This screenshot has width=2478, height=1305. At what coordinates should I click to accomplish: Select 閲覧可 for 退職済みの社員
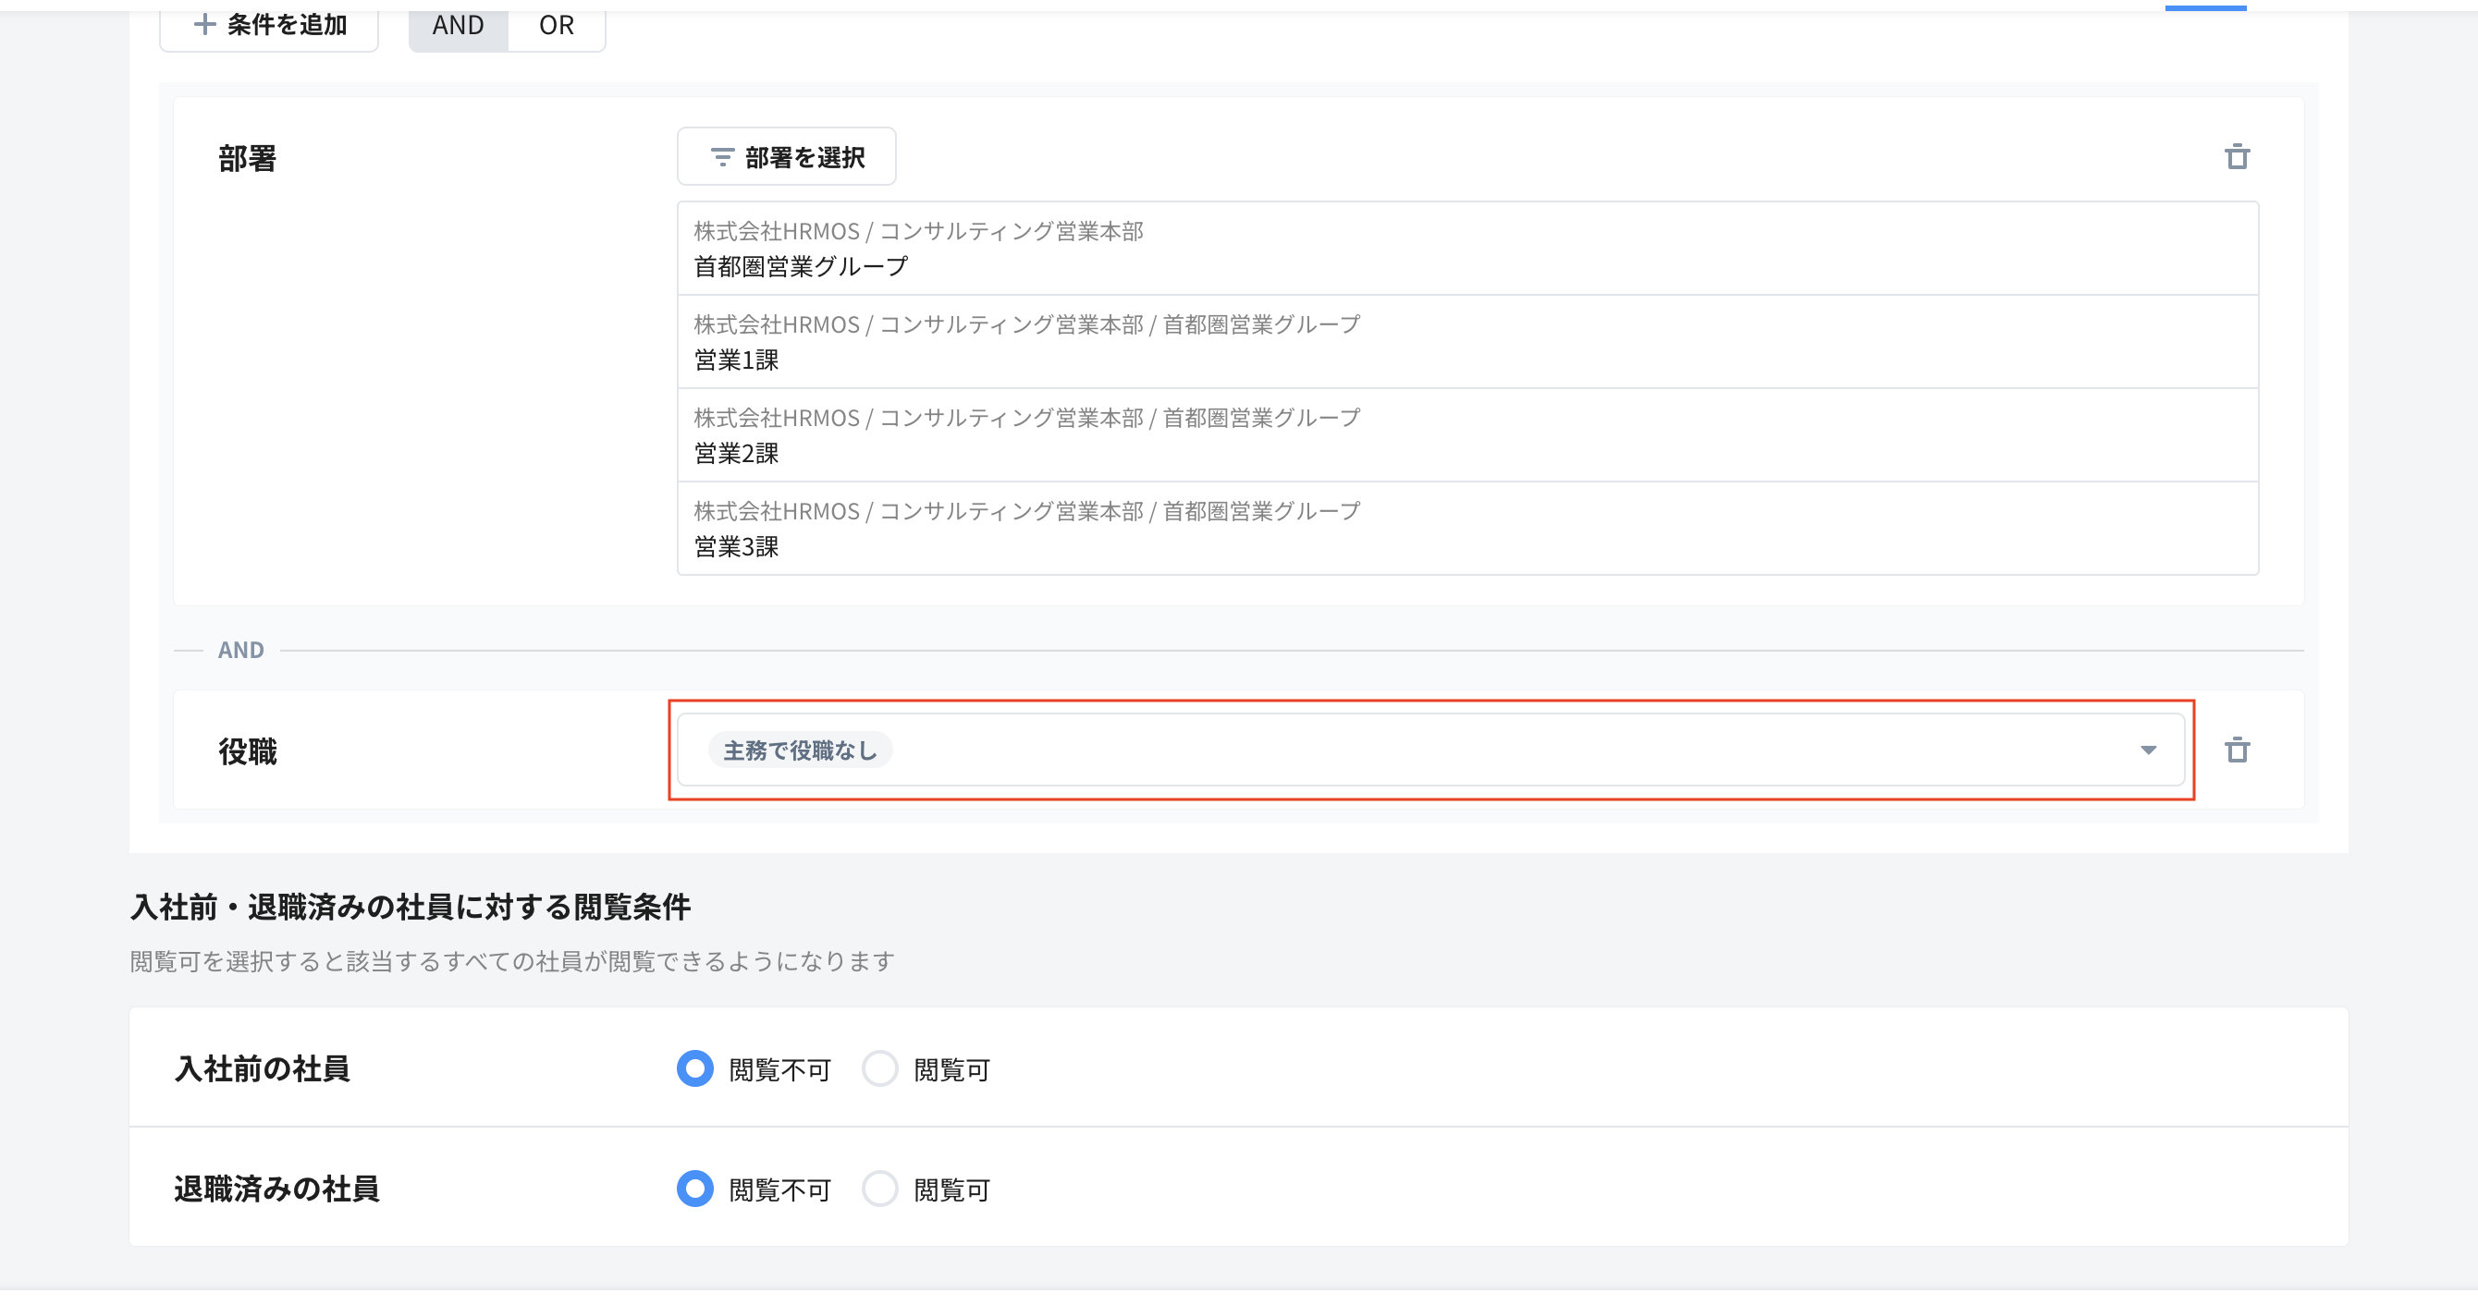pos(879,1189)
